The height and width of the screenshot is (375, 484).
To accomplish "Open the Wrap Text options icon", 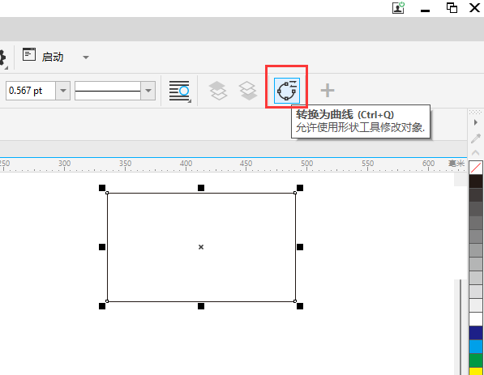I will 179,91.
